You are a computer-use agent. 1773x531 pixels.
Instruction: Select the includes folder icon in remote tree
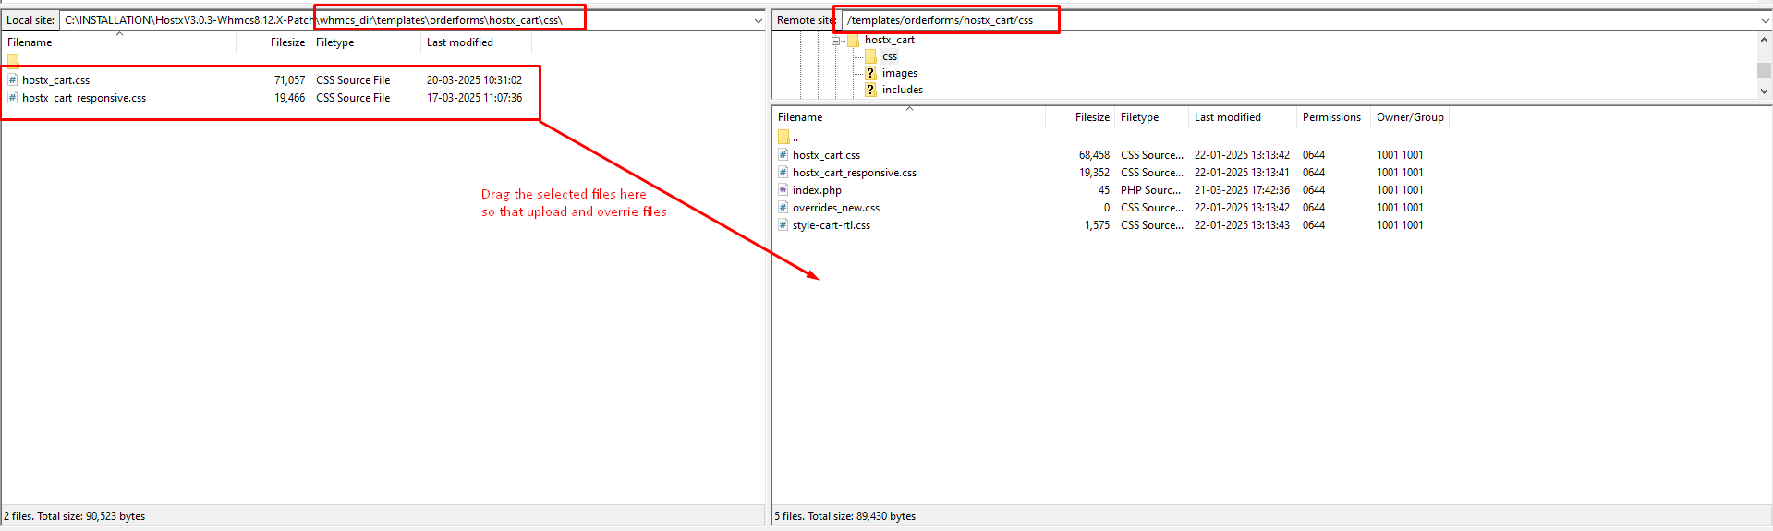pos(870,90)
